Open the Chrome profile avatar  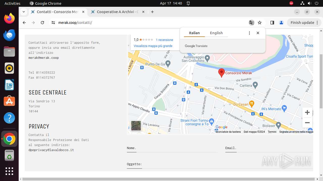click(x=281, y=23)
